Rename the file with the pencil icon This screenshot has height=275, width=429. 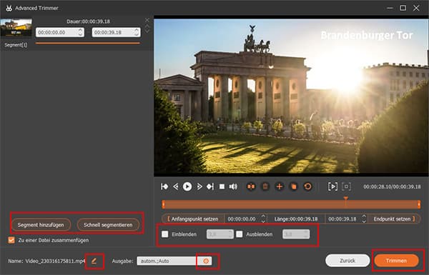(x=94, y=261)
